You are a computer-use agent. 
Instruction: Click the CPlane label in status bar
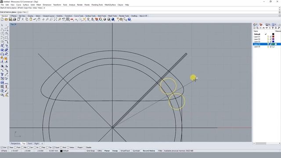(x=4, y=151)
